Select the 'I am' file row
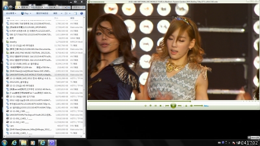 [x=44, y=126]
